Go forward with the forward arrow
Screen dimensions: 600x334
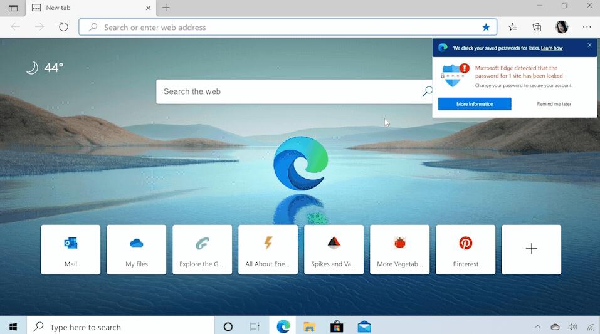[x=39, y=27]
